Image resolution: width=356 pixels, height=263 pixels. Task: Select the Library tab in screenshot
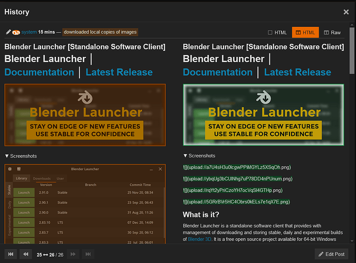point(21,178)
